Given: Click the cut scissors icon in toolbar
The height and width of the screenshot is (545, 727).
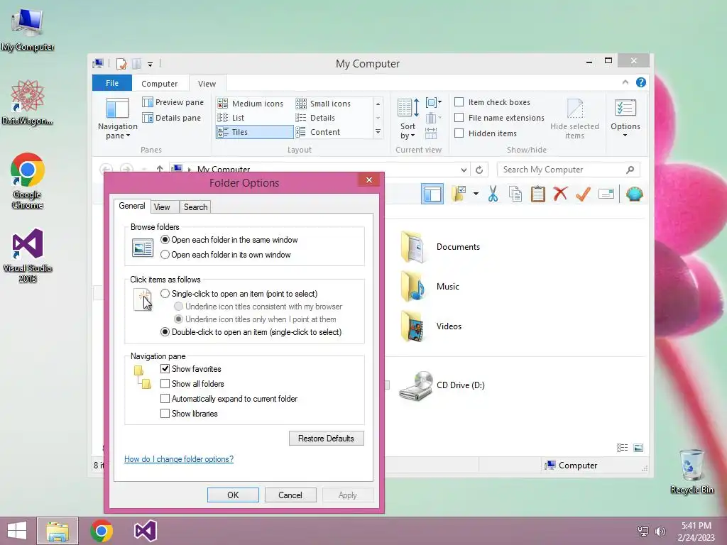Looking at the screenshot, I should pyautogui.click(x=493, y=194).
